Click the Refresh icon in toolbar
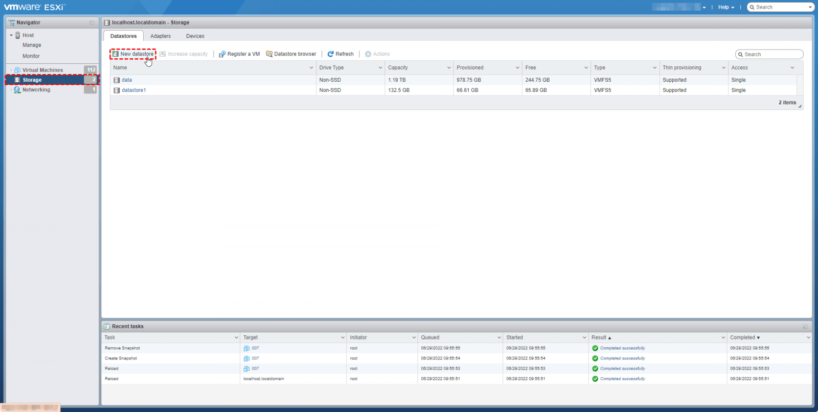818x412 pixels. (x=331, y=54)
